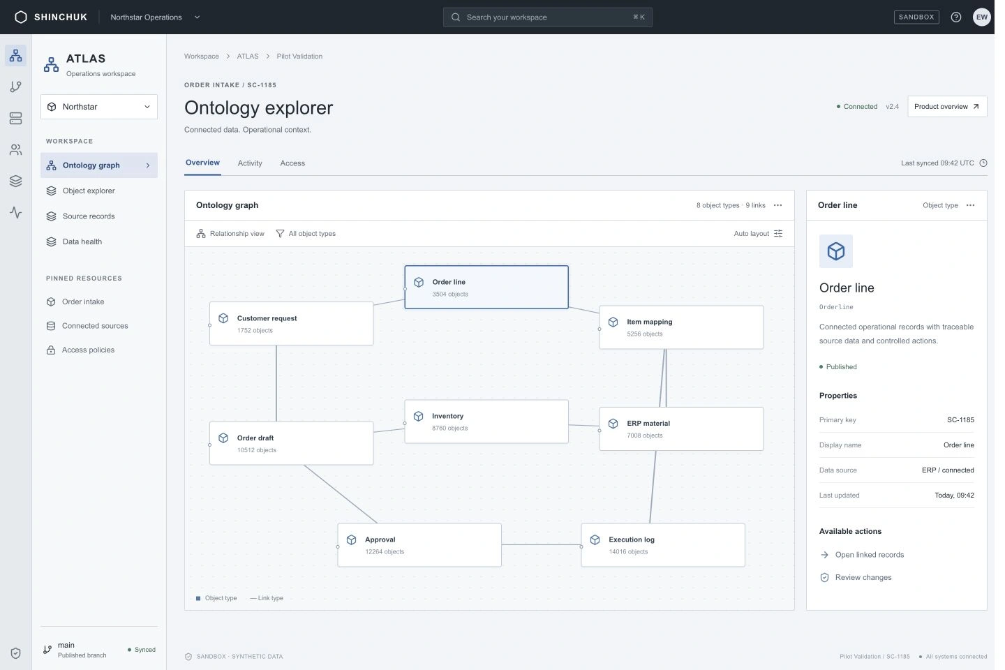Open the Order line panel more options
The width and height of the screenshot is (1005, 670).
pos(970,205)
